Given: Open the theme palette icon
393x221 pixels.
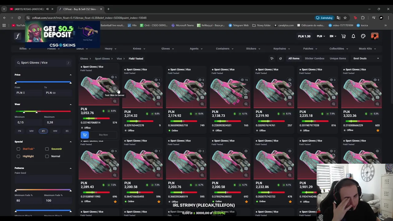Looking at the screenshot, I should click(x=363, y=36).
